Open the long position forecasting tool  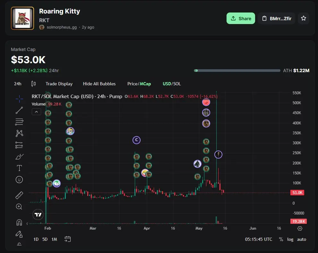pyautogui.click(x=19, y=145)
